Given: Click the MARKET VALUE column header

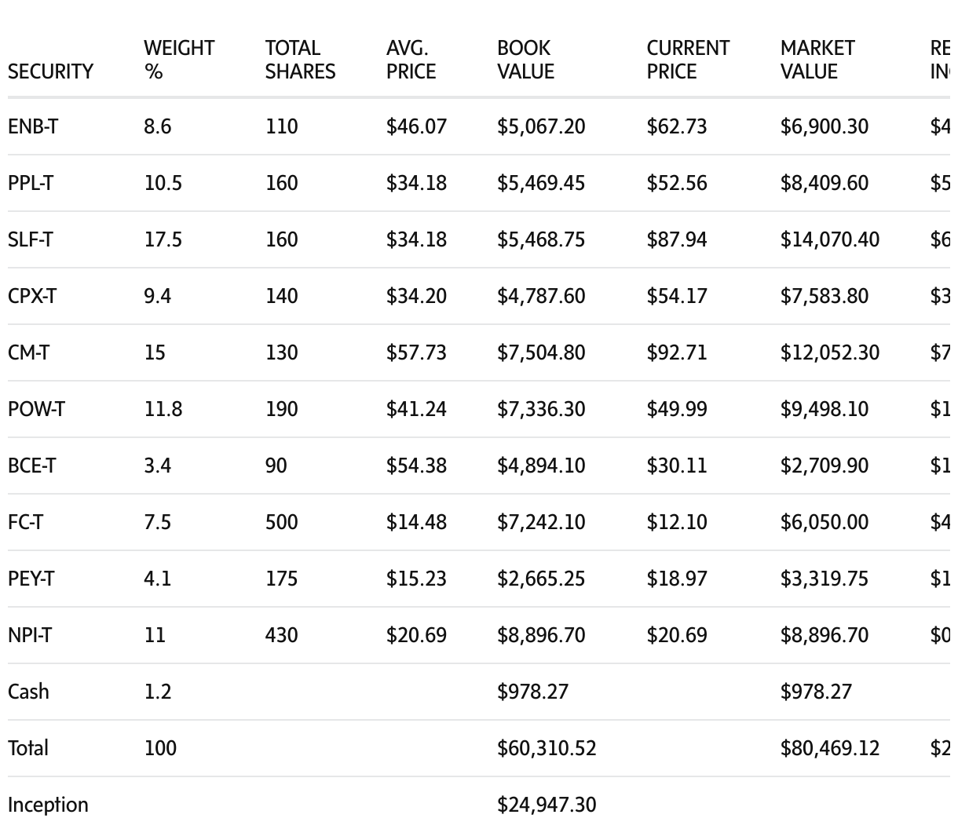Looking at the screenshot, I should click(817, 60).
